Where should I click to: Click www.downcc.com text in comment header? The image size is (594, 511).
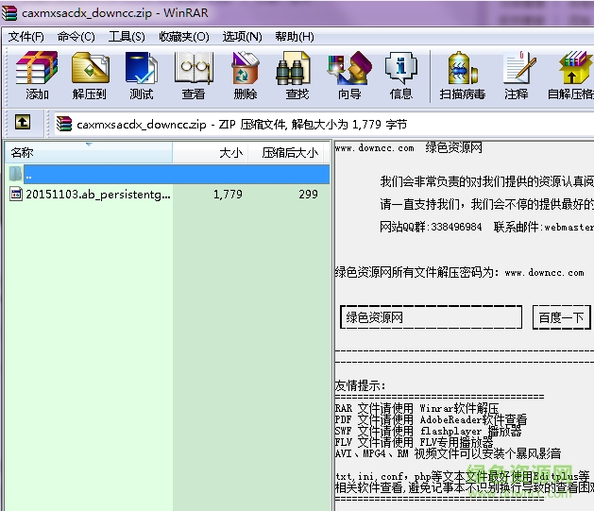pyautogui.click(x=374, y=147)
